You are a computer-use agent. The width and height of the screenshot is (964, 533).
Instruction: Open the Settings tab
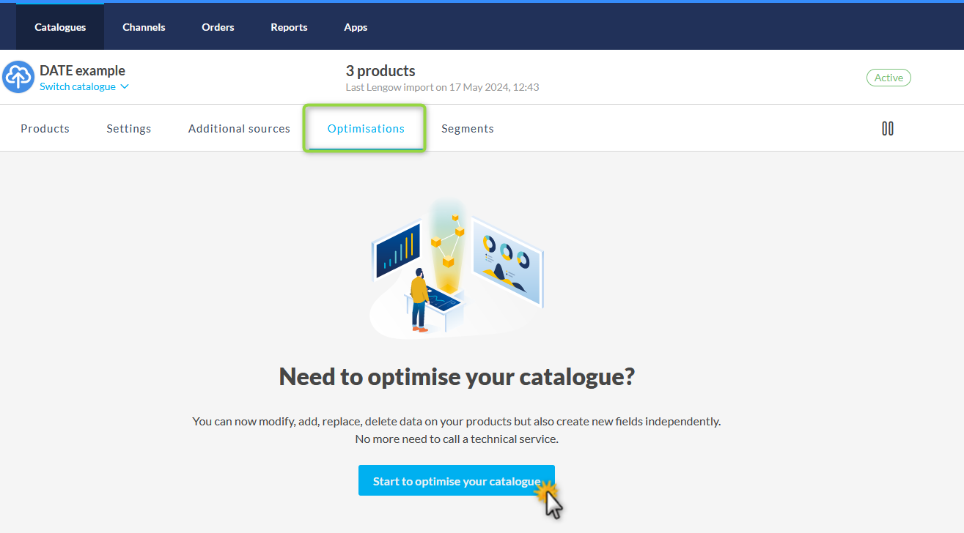click(129, 129)
